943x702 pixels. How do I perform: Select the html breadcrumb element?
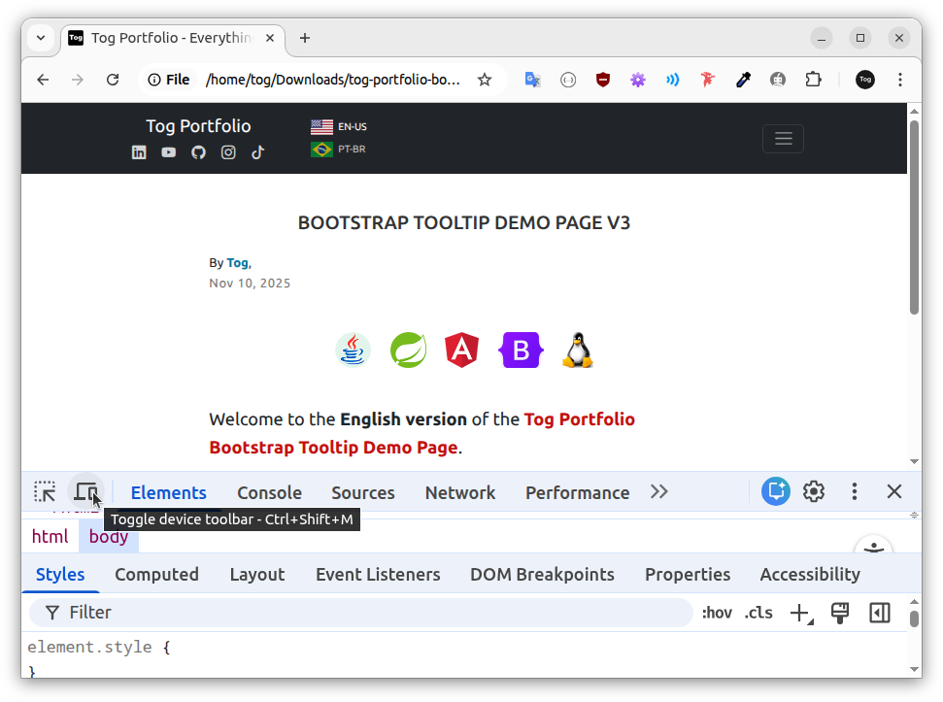pos(50,536)
